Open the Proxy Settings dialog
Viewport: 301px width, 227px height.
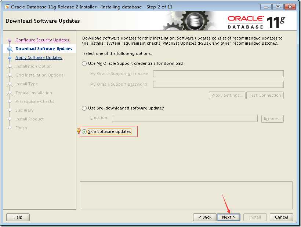pos(227,95)
